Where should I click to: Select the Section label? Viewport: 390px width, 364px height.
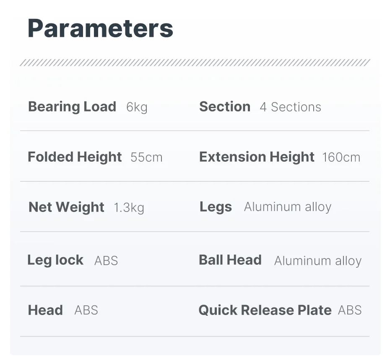(x=225, y=107)
